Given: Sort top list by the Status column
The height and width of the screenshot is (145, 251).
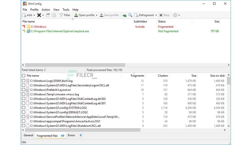Looking at the screenshot, I should [x=174, y=21].
